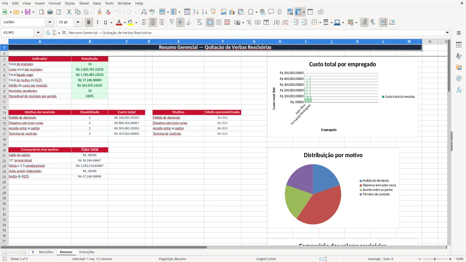Click the formula input line
Screen dimensions: 466x262
pyautogui.click(x=256, y=33)
